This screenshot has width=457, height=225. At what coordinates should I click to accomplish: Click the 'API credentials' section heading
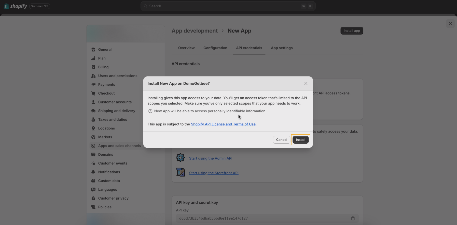(186, 64)
